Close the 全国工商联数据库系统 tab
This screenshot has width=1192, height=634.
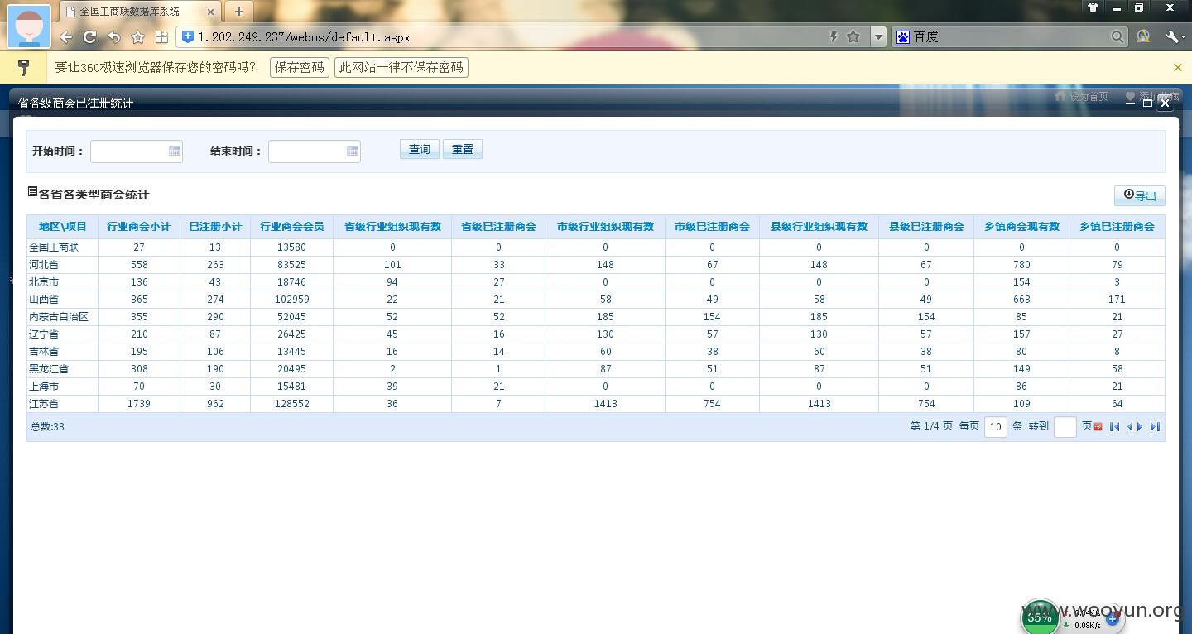(210, 12)
